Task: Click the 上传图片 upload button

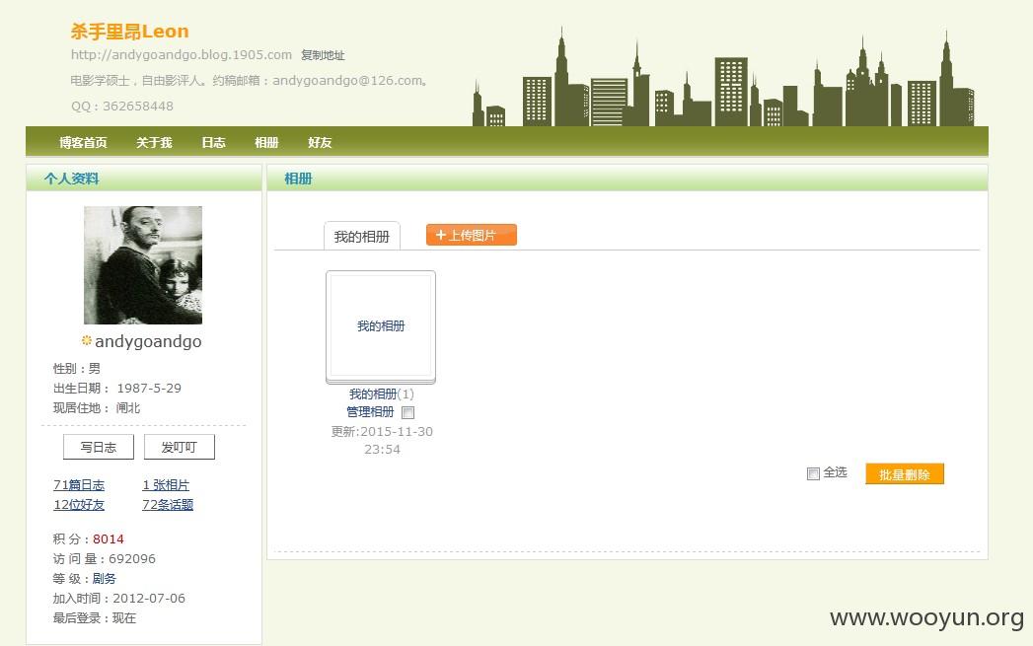Action: [x=471, y=235]
